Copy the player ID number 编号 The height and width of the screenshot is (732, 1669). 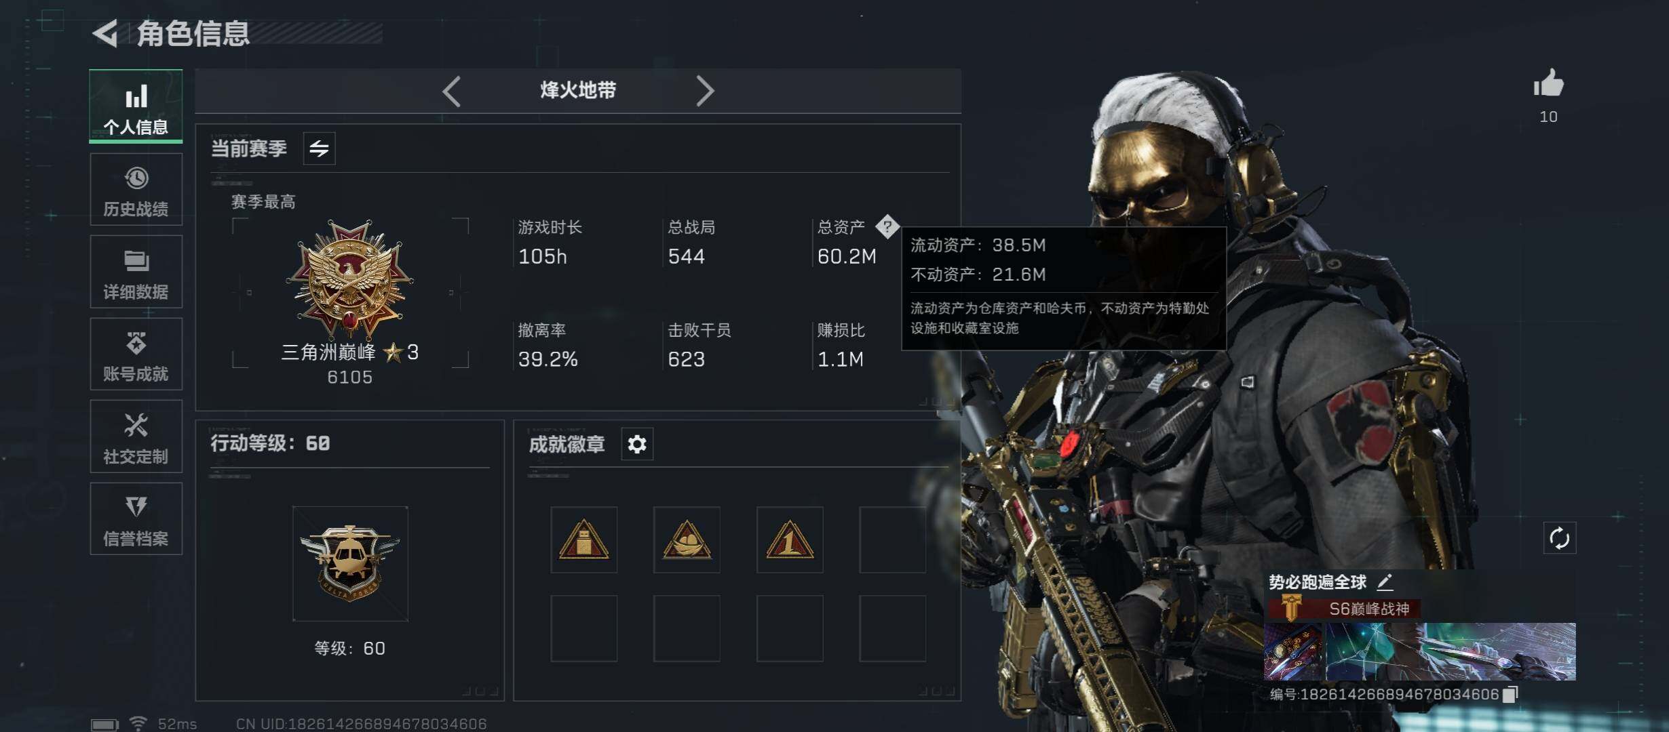[1510, 694]
